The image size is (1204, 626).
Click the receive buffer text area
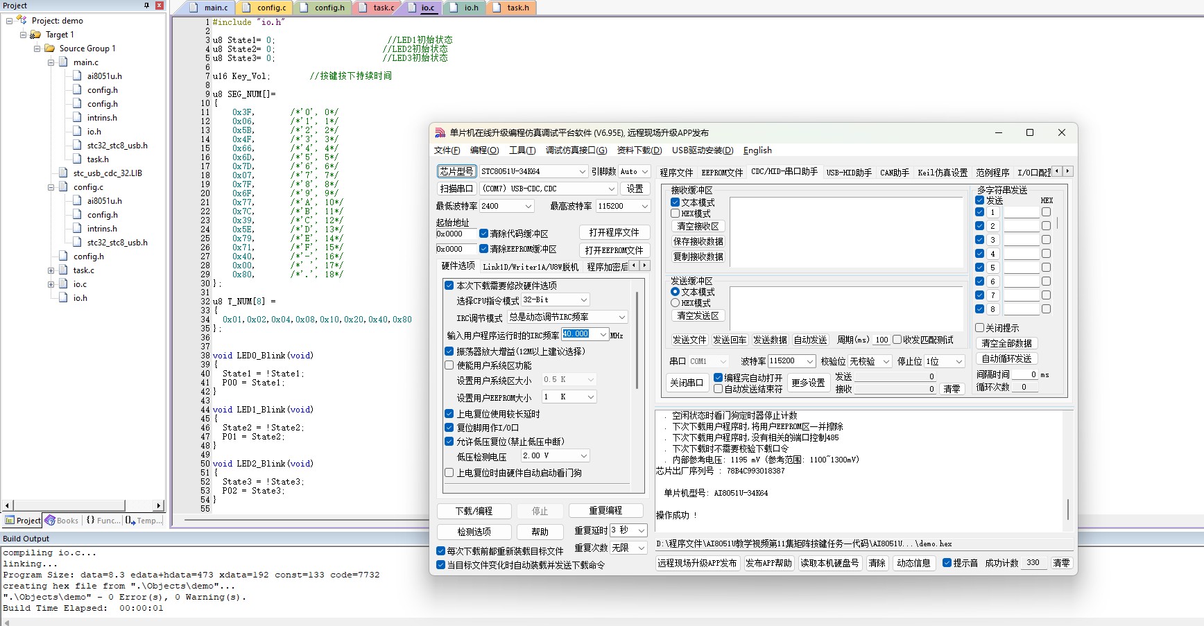coord(846,232)
